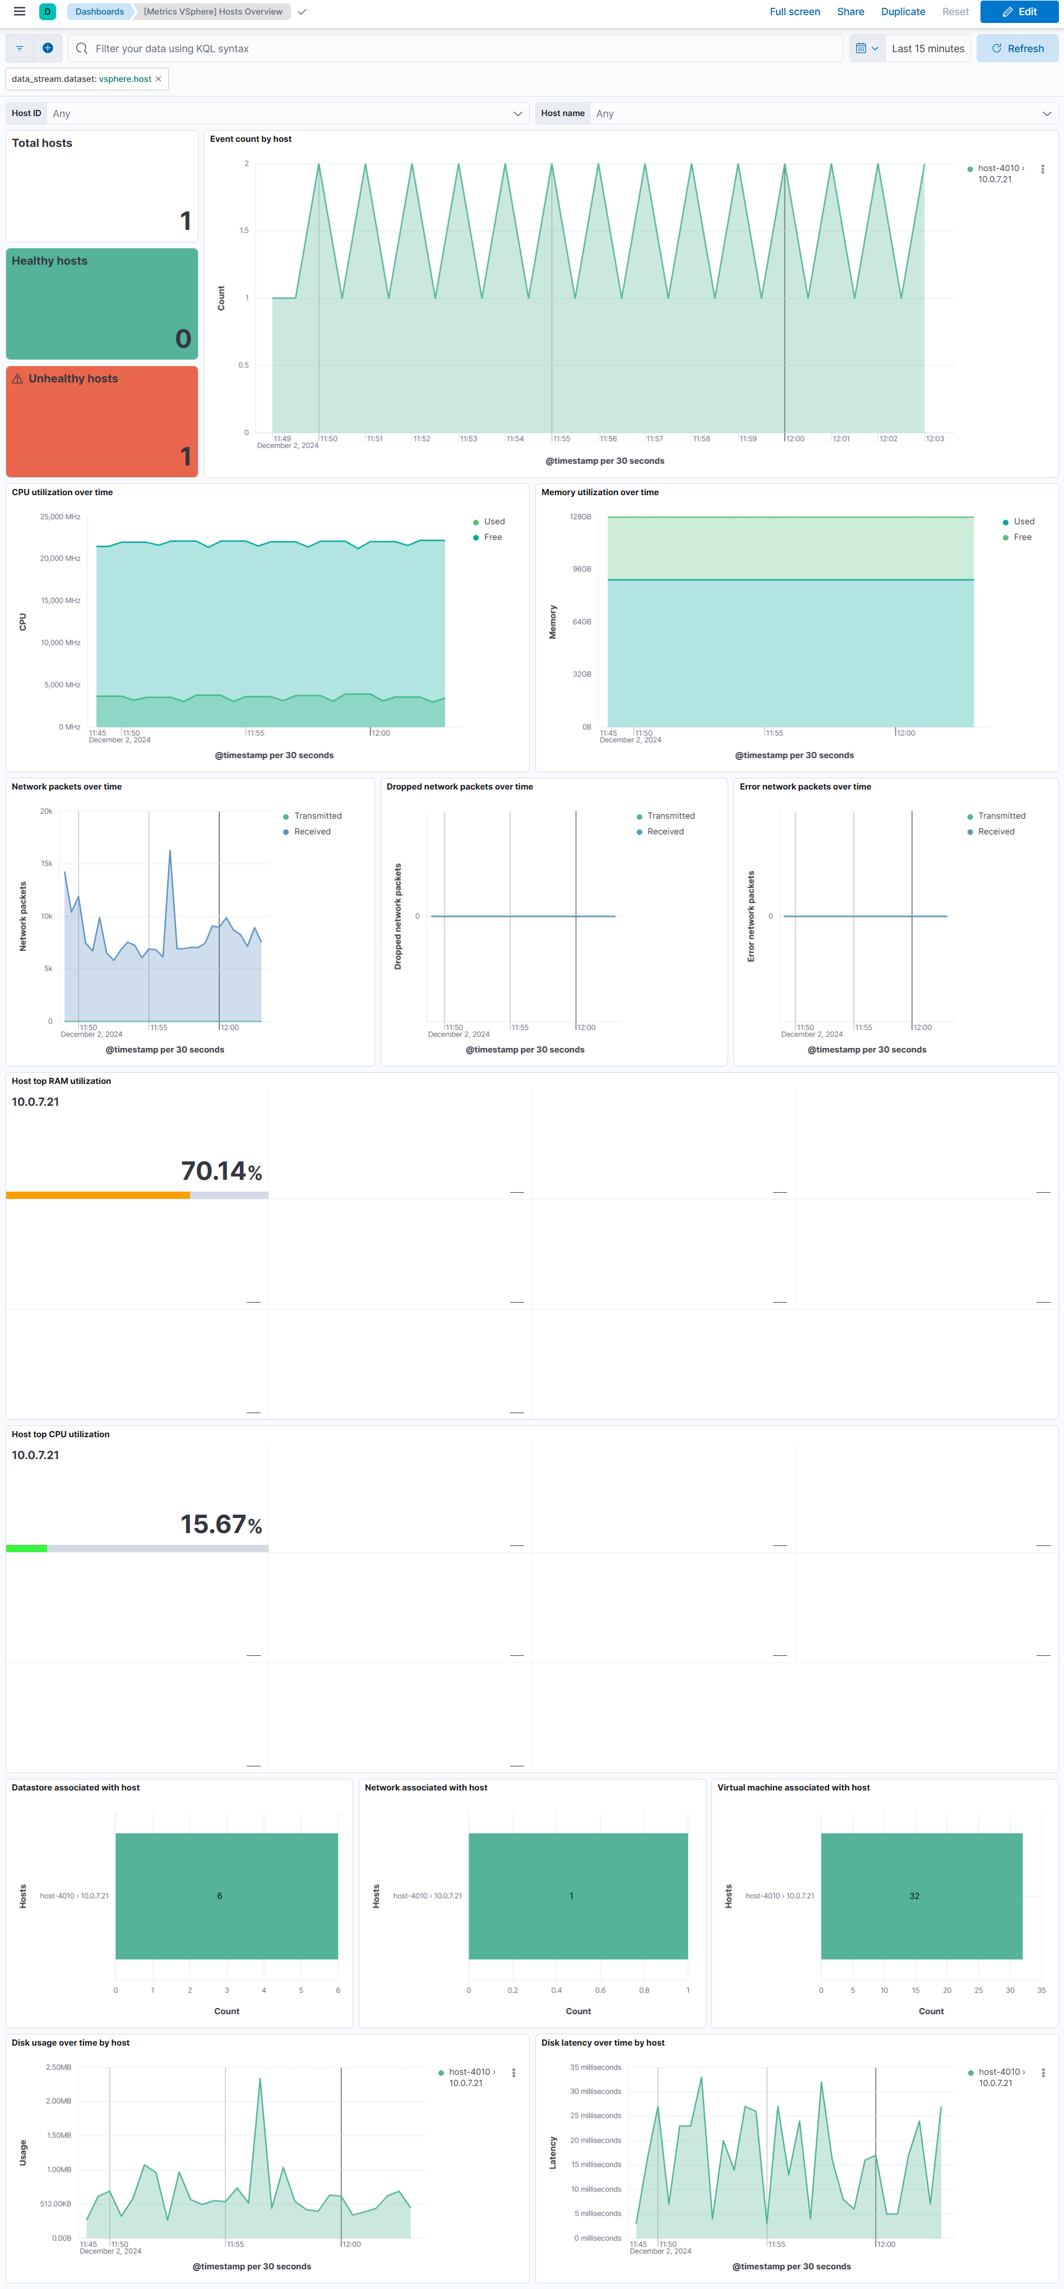The width and height of the screenshot is (1064, 2289).
Task: Click the Refresh button
Action: coord(1017,48)
